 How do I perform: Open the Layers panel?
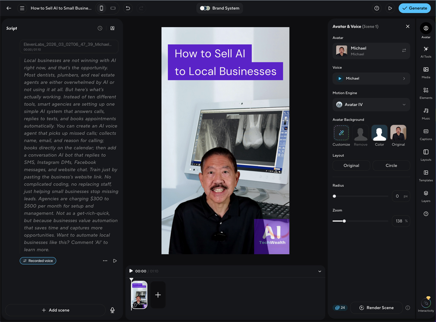(x=426, y=195)
